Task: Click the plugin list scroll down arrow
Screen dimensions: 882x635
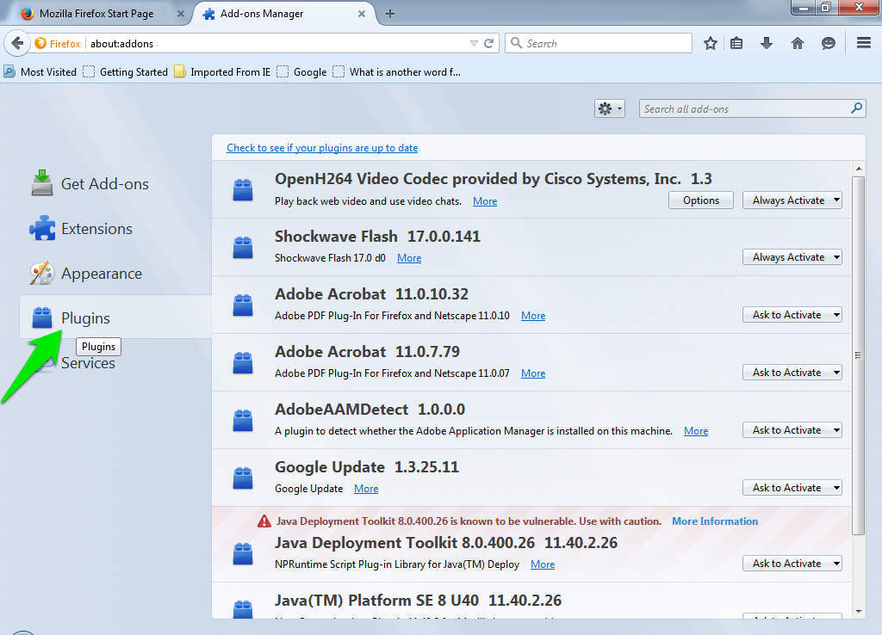Action: pos(858,611)
